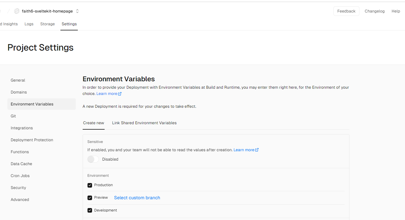Open Deployment Protection settings
The image size is (405, 220).
32,140
